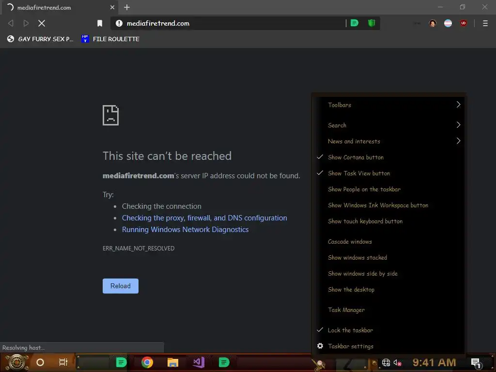Choose Show windows stacked
This screenshot has width=496, height=372.
[389, 258]
